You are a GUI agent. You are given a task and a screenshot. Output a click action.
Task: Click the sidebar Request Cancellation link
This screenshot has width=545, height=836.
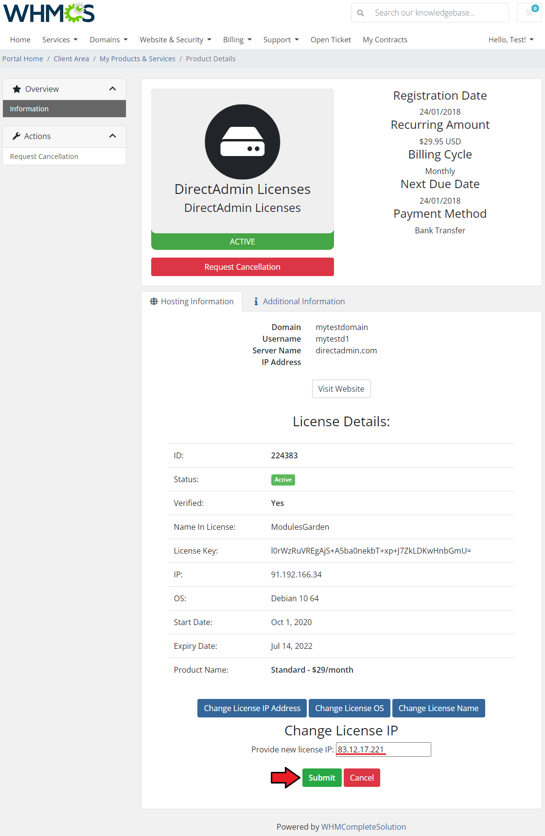click(64, 157)
